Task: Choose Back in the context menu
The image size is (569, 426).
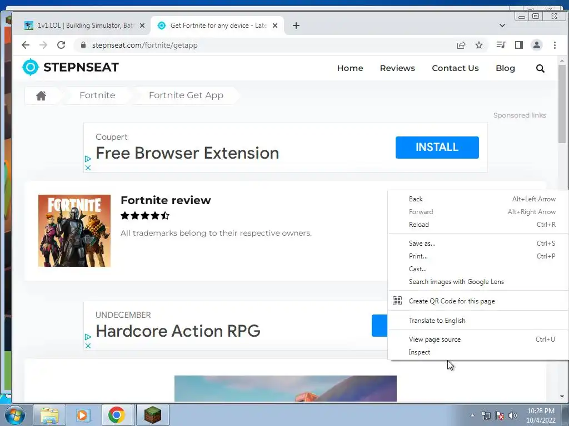Action: [478, 199]
